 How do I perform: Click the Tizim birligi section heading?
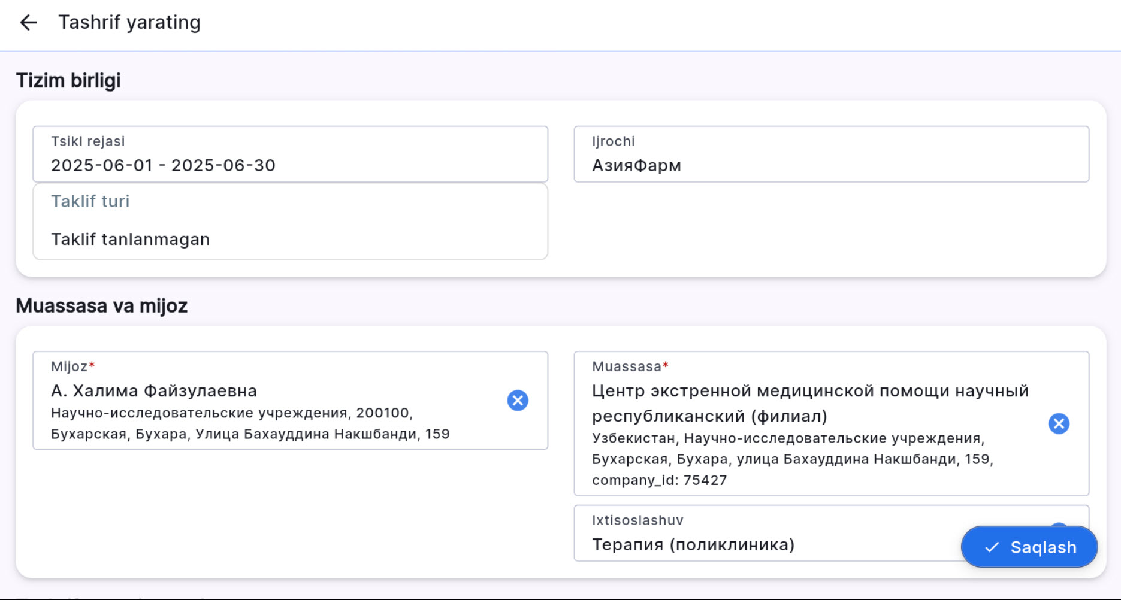pyautogui.click(x=68, y=80)
